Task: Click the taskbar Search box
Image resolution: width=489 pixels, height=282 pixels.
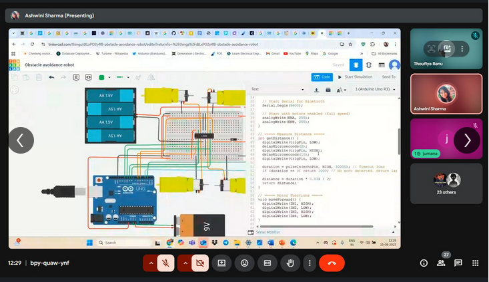Action: pyautogui.click(x=125, y=243)
